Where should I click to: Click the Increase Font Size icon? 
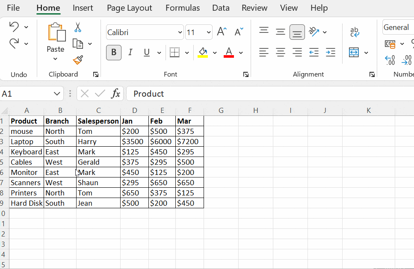tap(221, 32)
